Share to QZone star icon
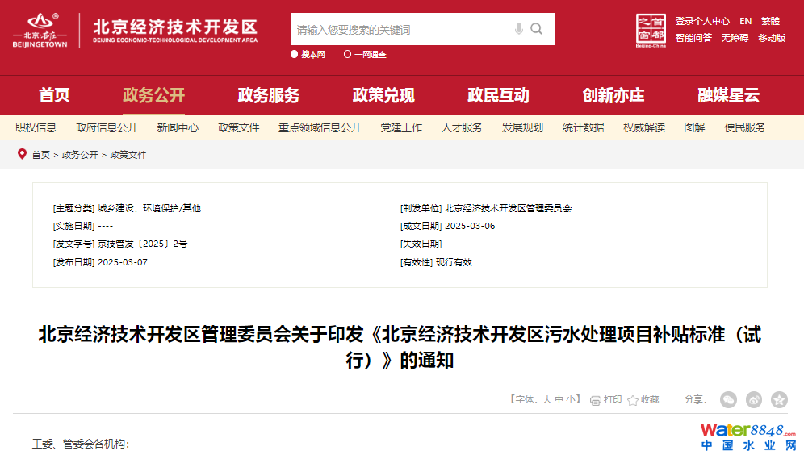This screenshot has width=804, height=459. point(779,399)
